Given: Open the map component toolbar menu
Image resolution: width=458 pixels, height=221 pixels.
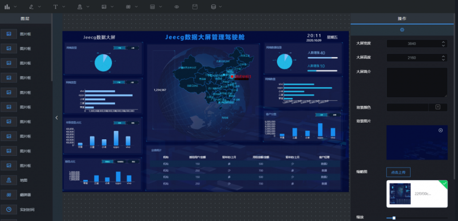Looking at the screenshot, I should tap(83, 7).
